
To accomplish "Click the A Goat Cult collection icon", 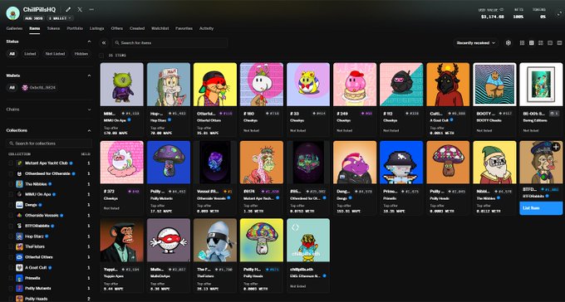I will [19, 267].
